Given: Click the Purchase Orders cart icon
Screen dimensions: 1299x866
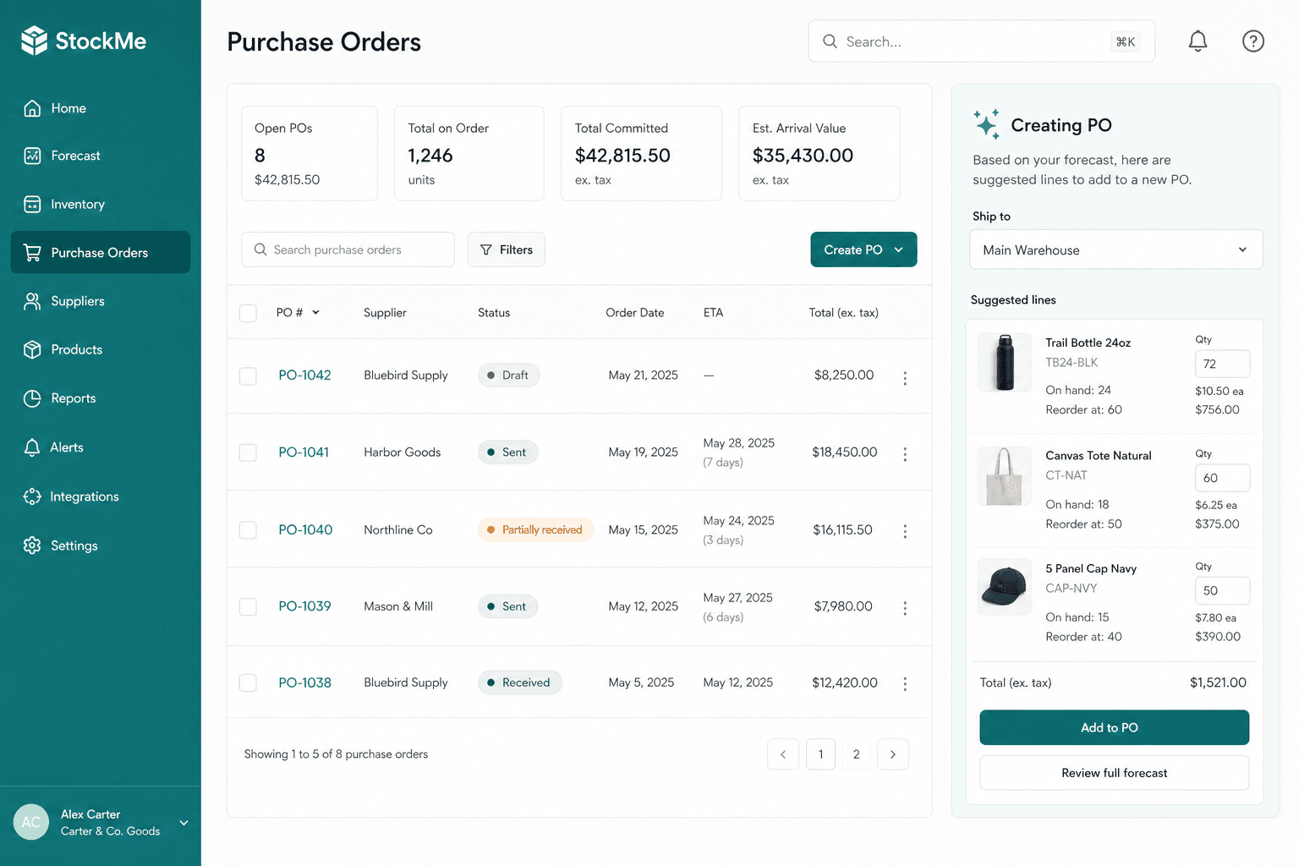Looking at the screenshot, I should pyautogui.click(x=32, y=252).
